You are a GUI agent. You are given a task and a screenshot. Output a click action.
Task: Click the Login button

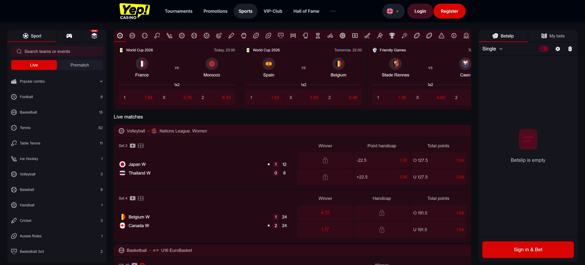click(x=420, y=11)
